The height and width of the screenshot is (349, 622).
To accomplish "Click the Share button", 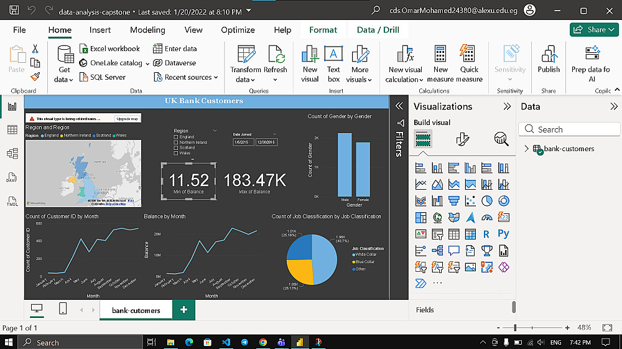I will pos(594,29).
